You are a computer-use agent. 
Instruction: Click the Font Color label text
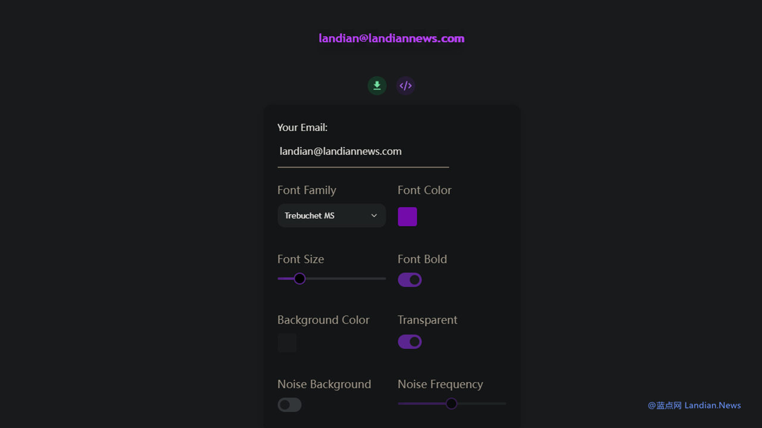424,190
